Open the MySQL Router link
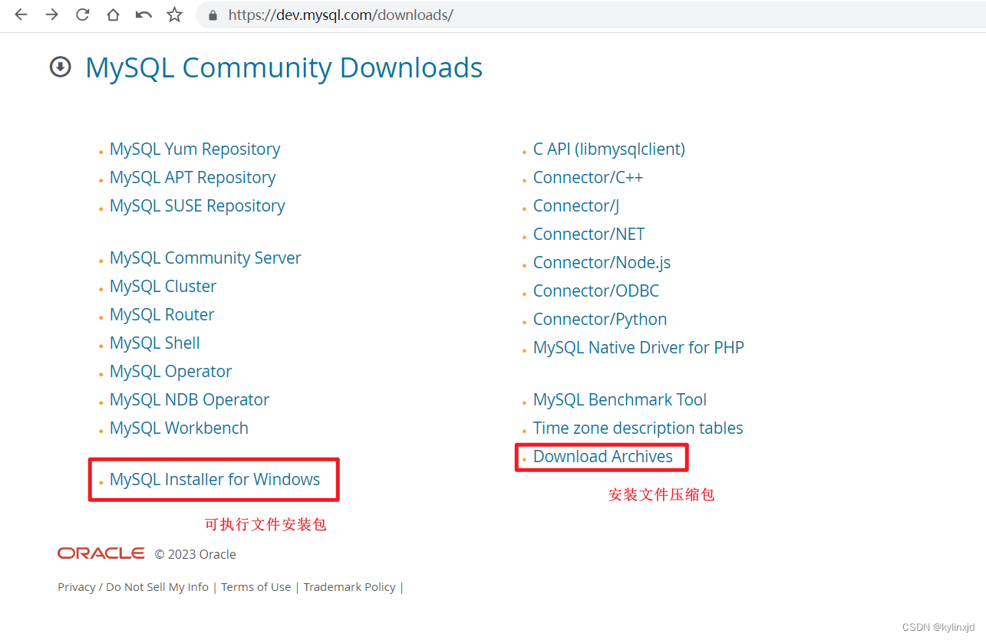 coord(162,314)
